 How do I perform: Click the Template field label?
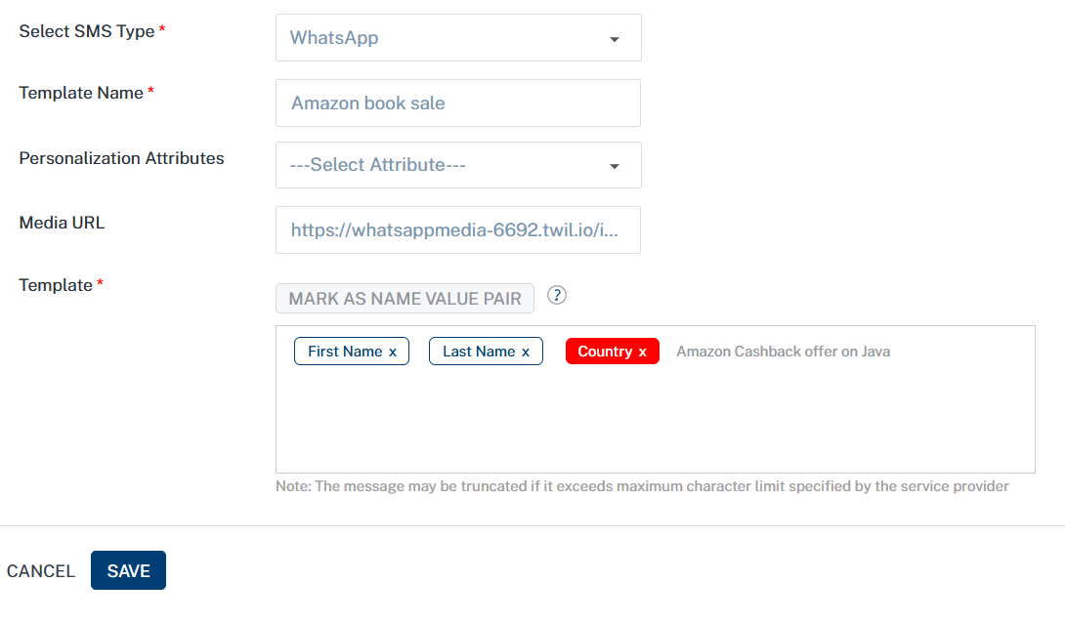click(x=56, y=285)
